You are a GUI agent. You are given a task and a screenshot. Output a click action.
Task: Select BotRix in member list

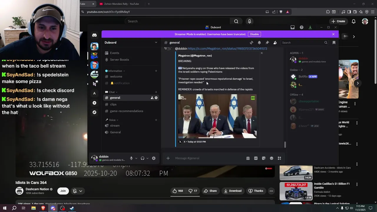coord(312,77)
